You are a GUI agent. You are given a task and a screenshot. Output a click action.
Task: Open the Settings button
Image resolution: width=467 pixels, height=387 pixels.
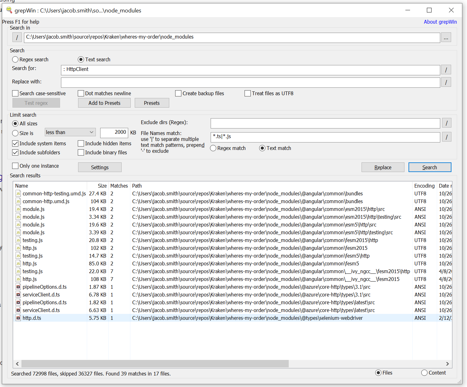pos(100,167)
